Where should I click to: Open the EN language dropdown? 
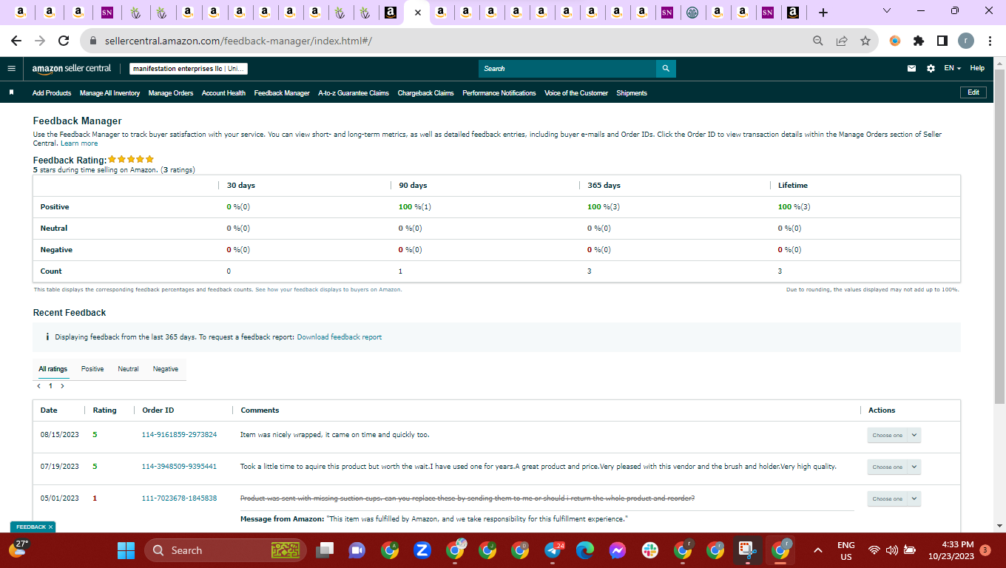pos(952,68)
